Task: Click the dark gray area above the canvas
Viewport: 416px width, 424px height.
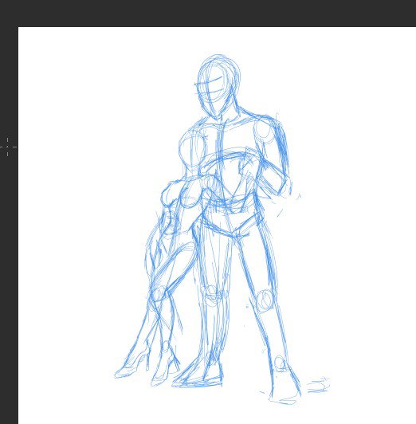Action: 208,13
